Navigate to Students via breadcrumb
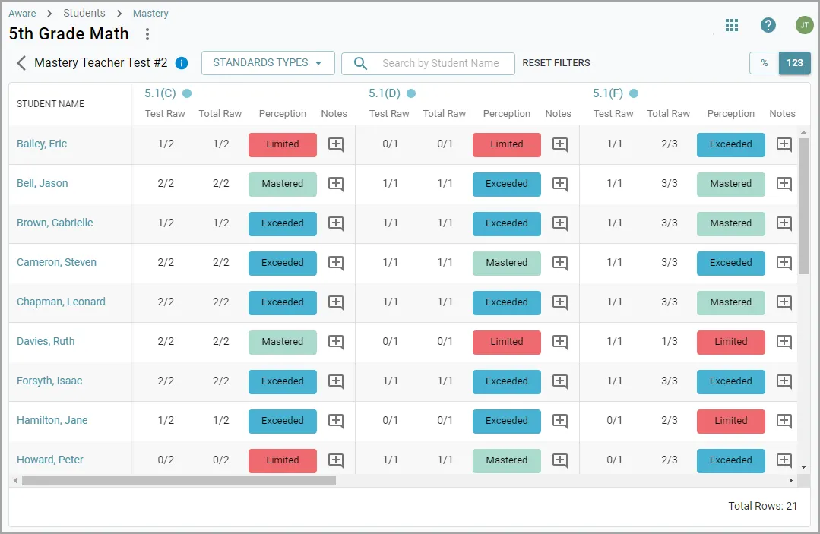This screenshot has height=534, width=820. point(84,13)
